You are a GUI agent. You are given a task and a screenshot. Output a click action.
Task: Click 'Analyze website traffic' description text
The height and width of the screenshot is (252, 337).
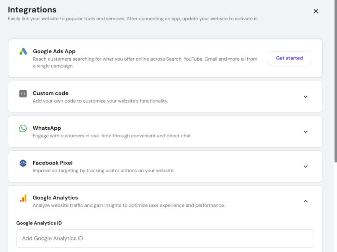click(129, 205)
